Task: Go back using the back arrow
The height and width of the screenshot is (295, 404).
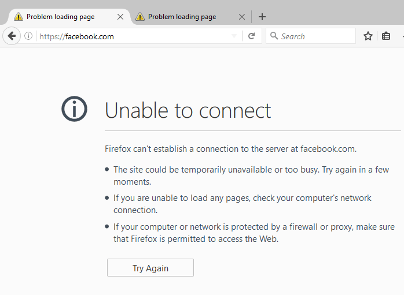Action: point(12,36)
